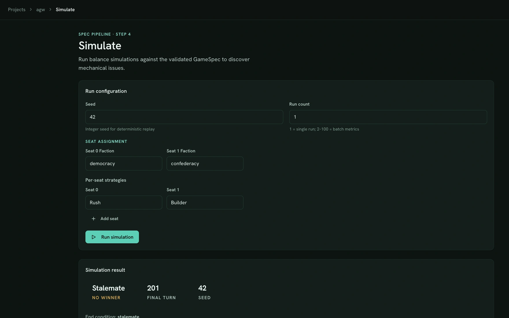Click the Run simulation button
Screen dimensions: 509x318
pos(112,237)
